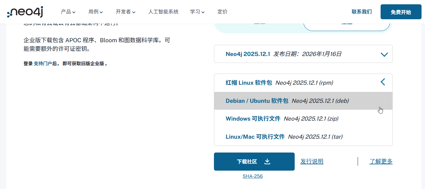
Task: Click the Neo4j logo
Action: click(x=25, y=12)
